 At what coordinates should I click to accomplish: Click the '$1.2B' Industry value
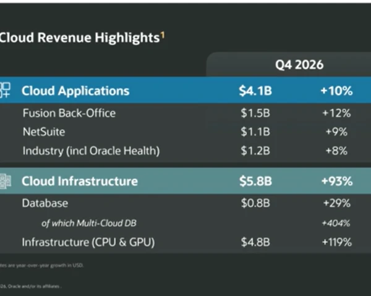(255, 150)
